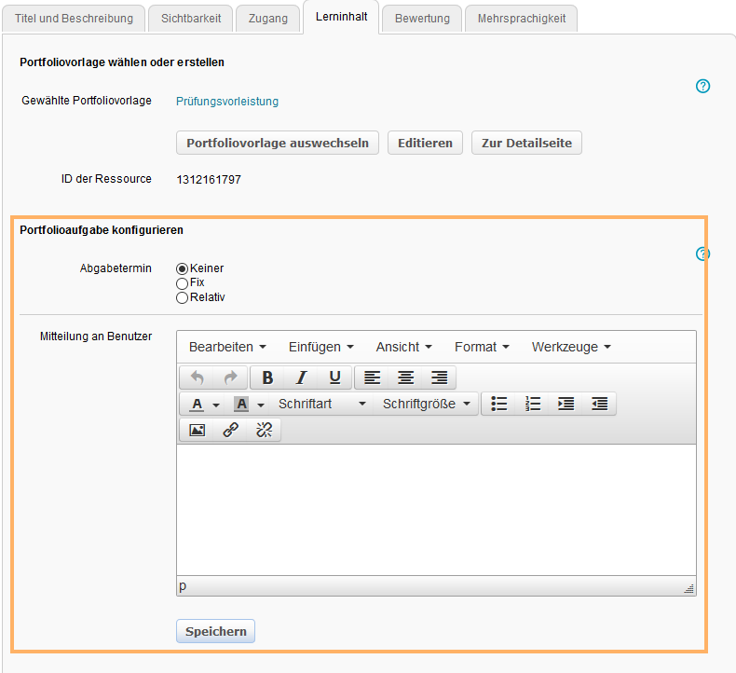Click the remove link icon
The height and width of the screenshot is (673, 736).
[x=264, y=430]
